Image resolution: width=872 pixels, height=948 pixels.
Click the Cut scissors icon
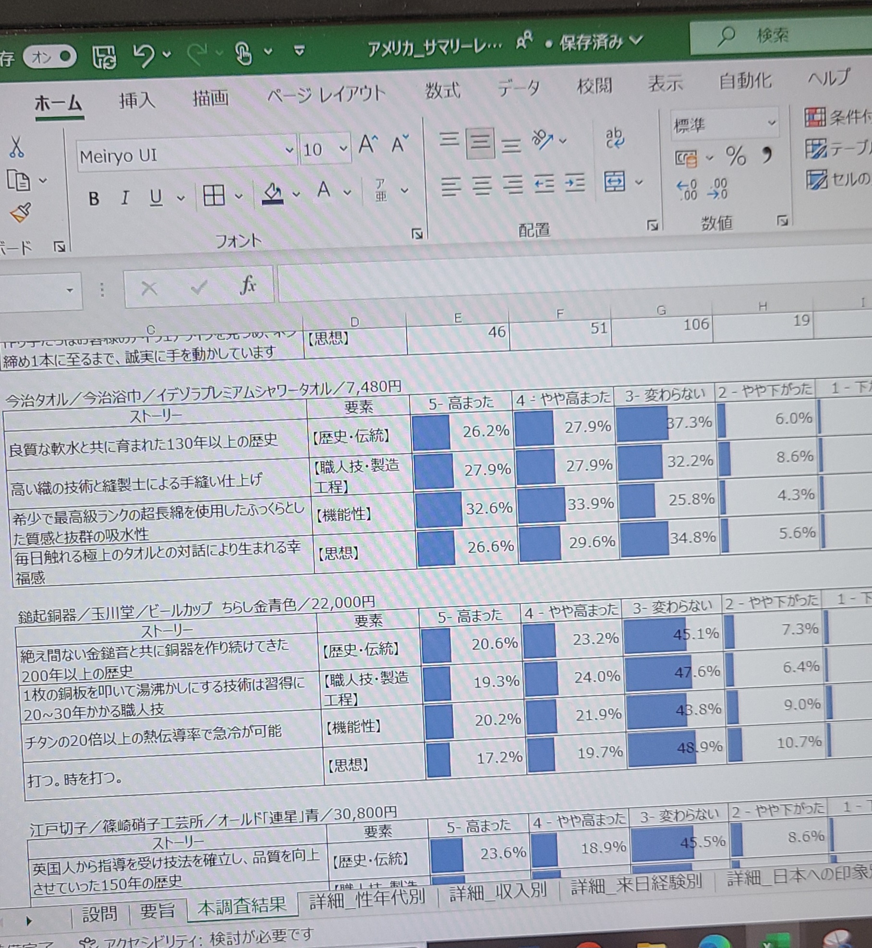16,147
